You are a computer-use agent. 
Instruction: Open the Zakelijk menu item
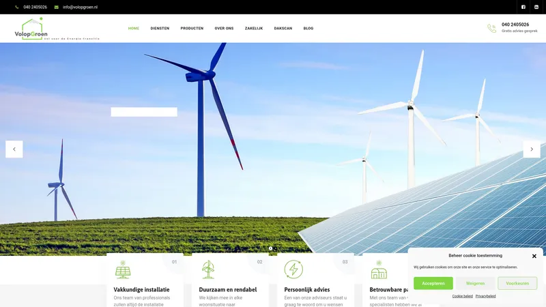pyautogui.click(x=254, y=28)
